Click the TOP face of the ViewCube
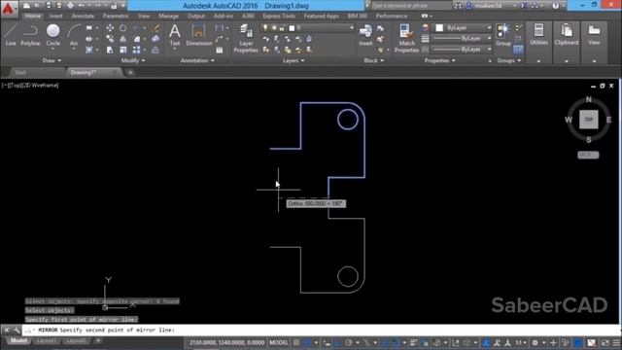 (x=588, y=120)
